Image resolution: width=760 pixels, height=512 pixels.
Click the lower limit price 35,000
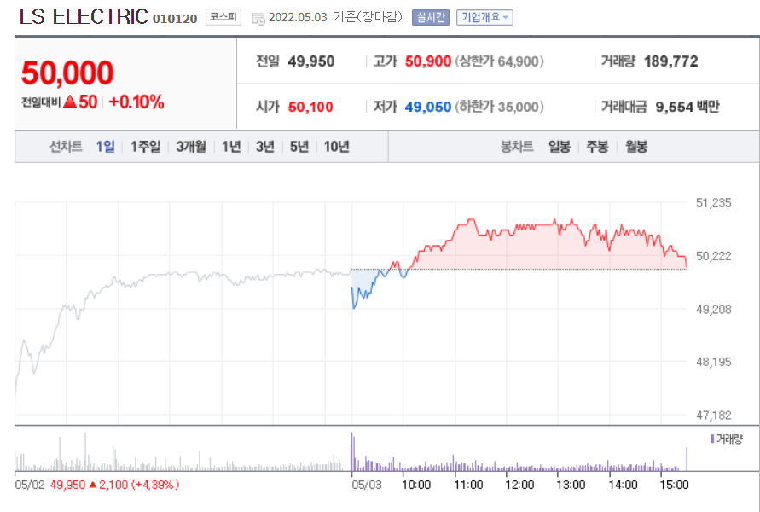(518, 107)
